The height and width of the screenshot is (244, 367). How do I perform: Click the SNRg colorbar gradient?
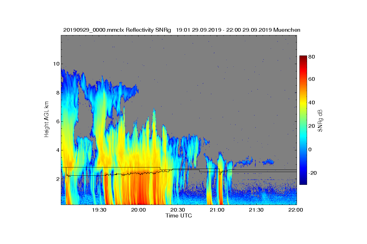[303, 120]
